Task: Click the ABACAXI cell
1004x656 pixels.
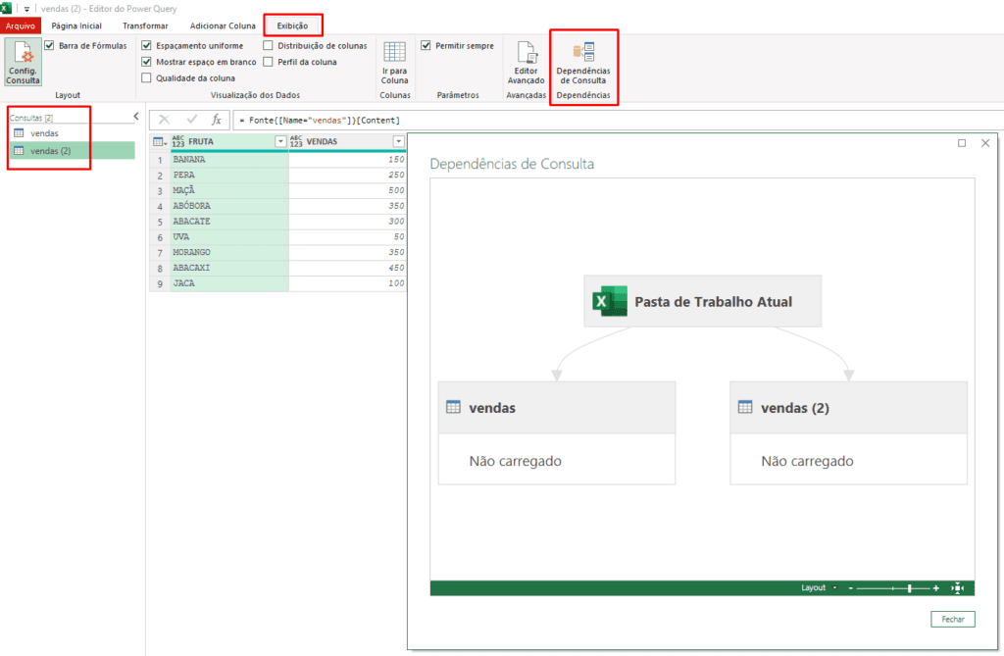Action: [229, 268]
